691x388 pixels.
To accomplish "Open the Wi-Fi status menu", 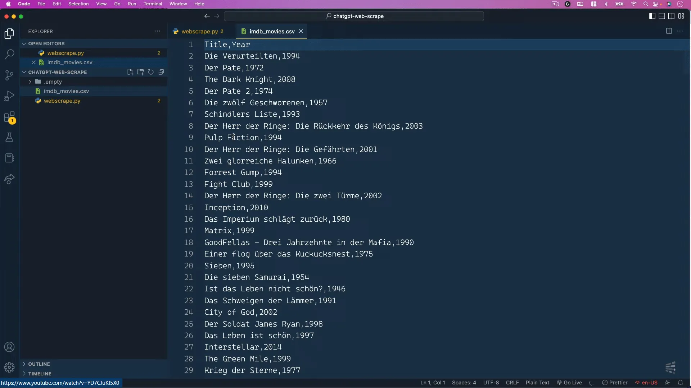I will (x=634, y=4).
